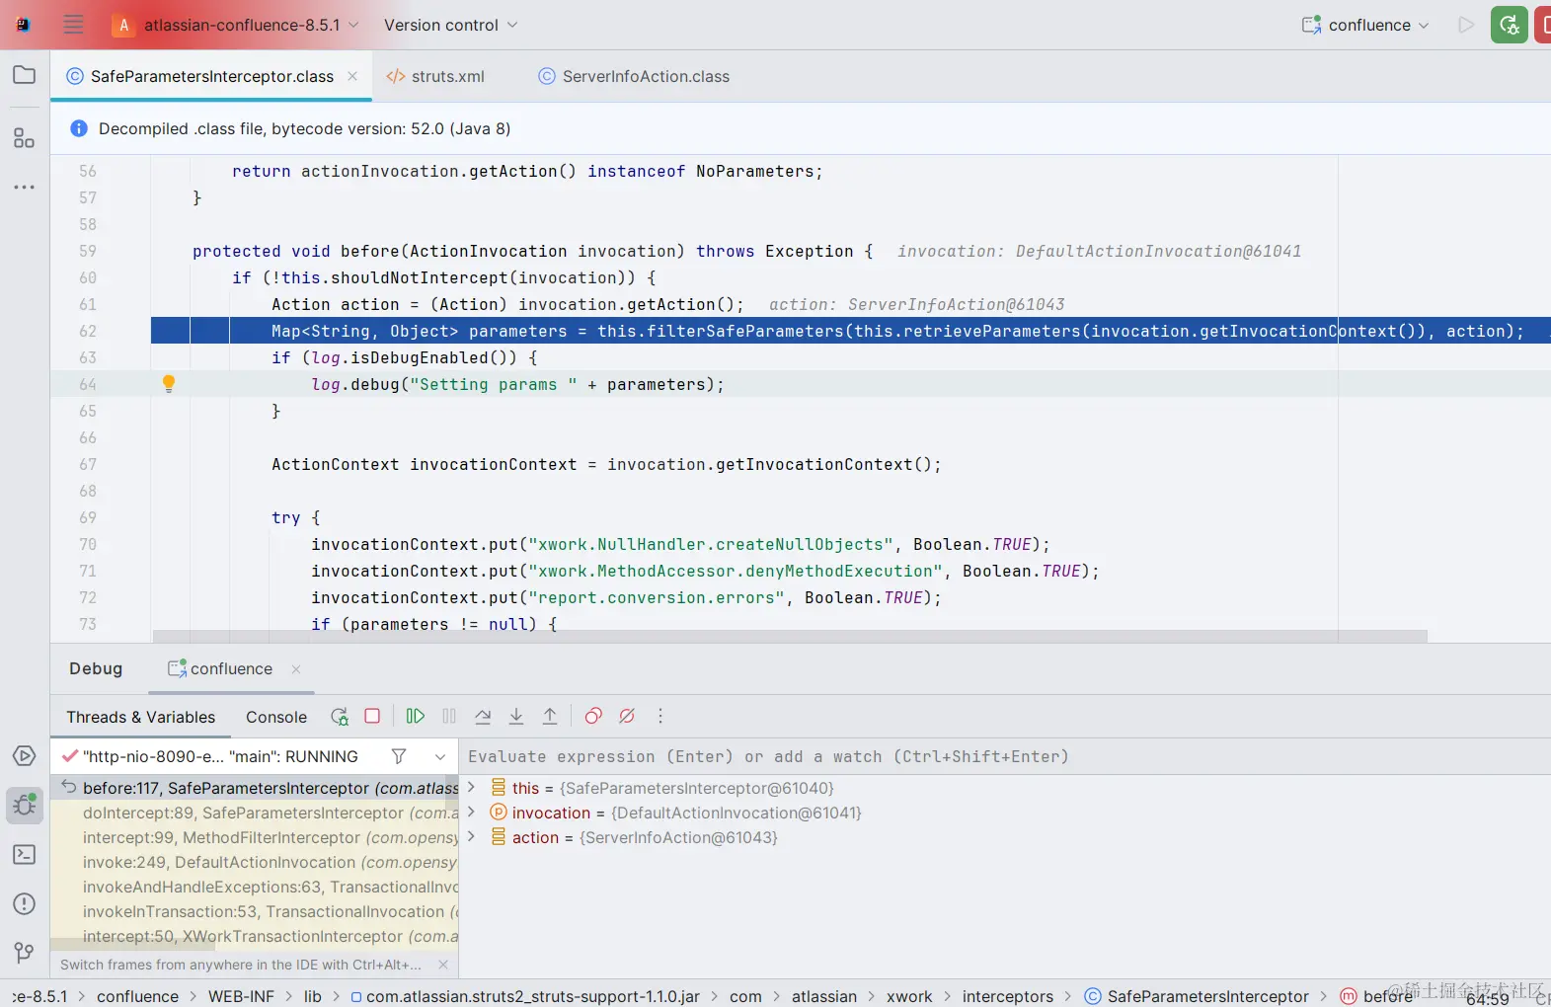This screenshot has width=1551, height=1007.
Task: Click the intention lightbulb on line 64
Action: click(x=169, y=384)
